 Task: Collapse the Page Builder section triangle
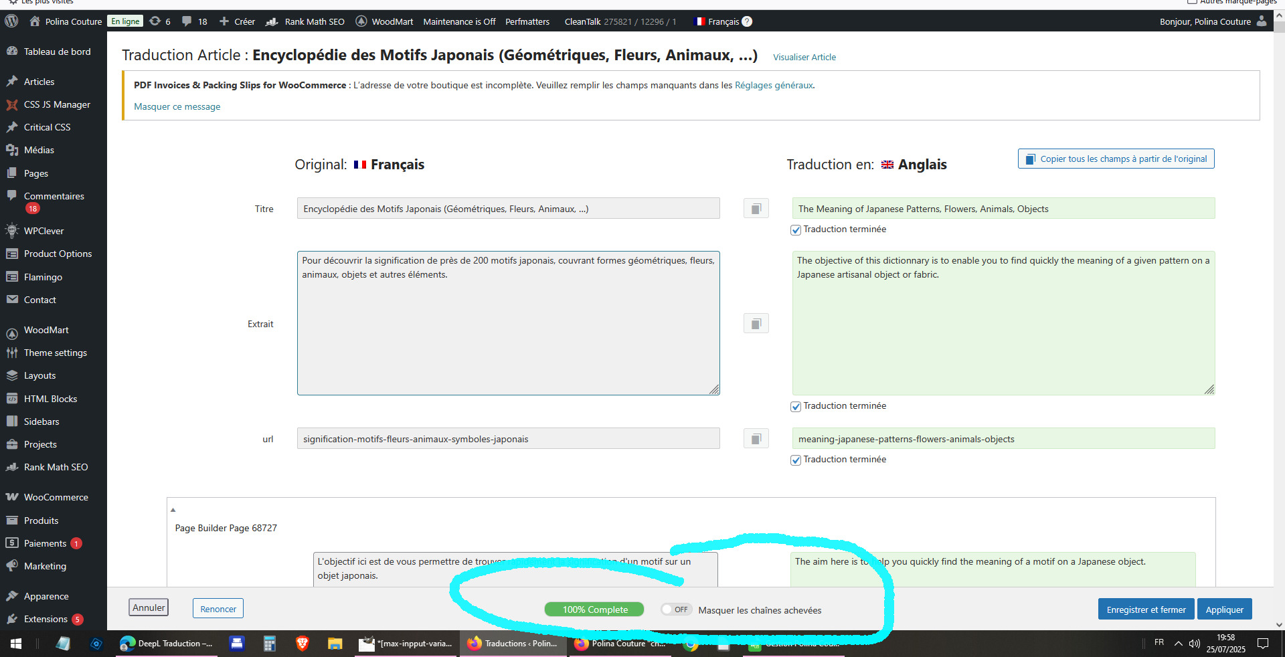[173, 510]
